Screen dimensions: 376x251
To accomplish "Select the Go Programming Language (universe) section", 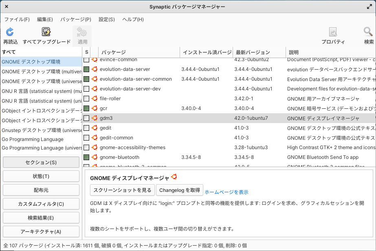I will 41,148.
